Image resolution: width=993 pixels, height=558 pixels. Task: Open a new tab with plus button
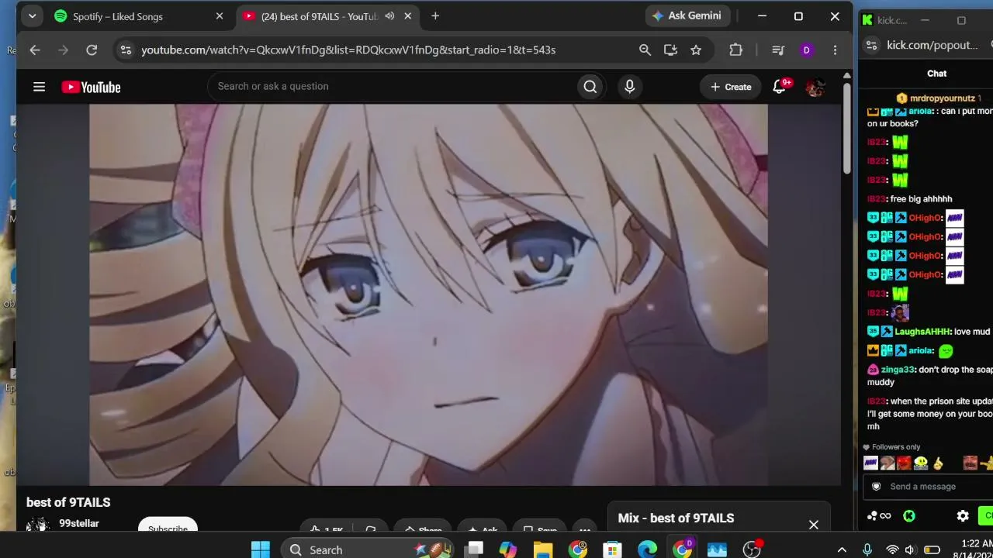click(435, 15)
